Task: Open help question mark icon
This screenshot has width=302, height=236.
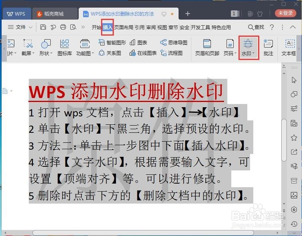Action: pos(272,27)
